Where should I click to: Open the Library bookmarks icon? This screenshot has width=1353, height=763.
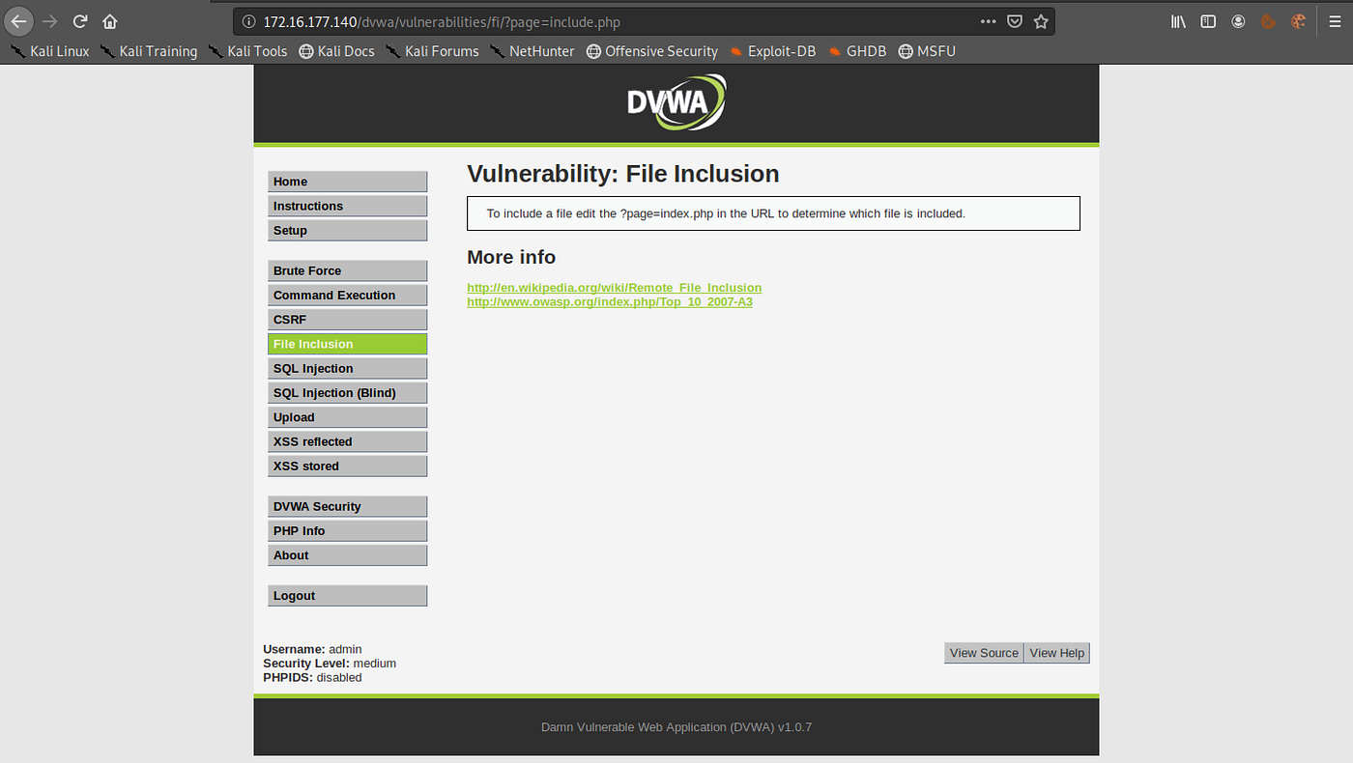1178,20
